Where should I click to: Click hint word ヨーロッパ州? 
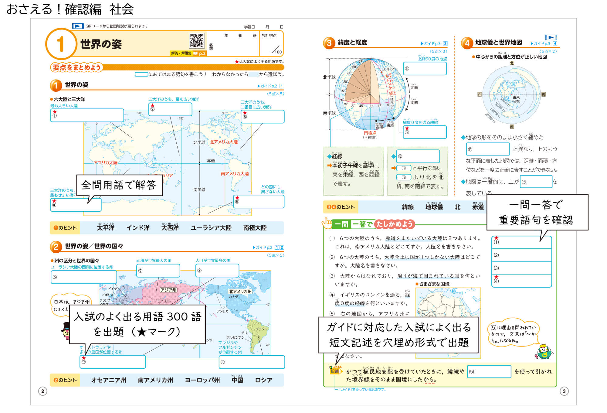click(202, 380)
